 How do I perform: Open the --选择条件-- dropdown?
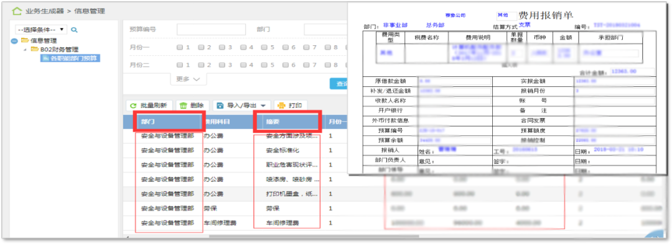point(41,29)
